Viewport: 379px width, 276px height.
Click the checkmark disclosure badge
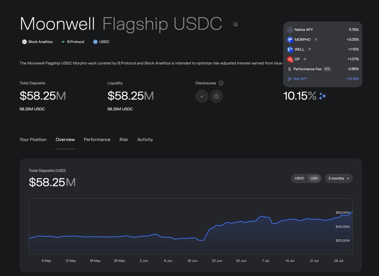pyautogui.click(x=202, y=96)
